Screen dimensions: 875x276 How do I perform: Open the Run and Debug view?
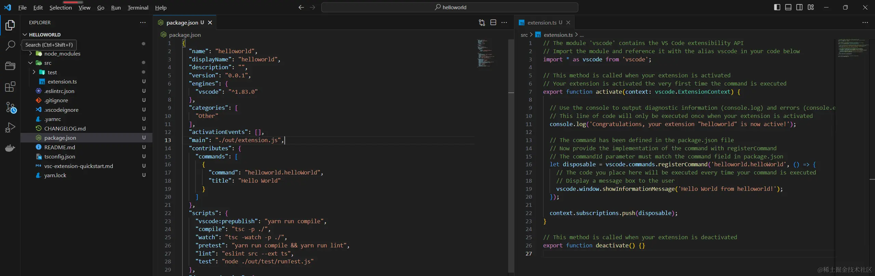[10, 127]
